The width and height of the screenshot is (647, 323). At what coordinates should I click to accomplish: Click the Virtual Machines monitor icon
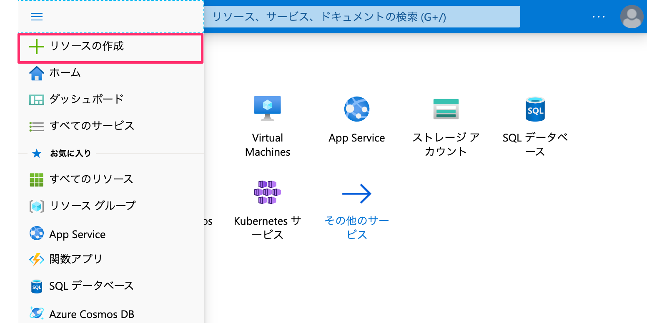coord(268,108)
